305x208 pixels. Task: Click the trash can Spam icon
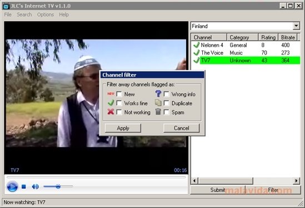point(158,112)
